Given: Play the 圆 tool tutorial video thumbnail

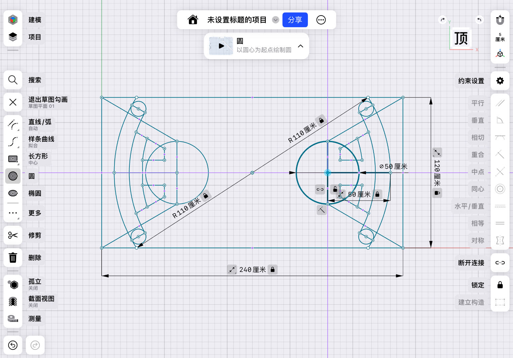Looking at the screenshot, I should [221, 46].
